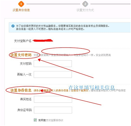
Task: Click the progress line between steps 1 and 2
Action: click(x=53, y=4)
